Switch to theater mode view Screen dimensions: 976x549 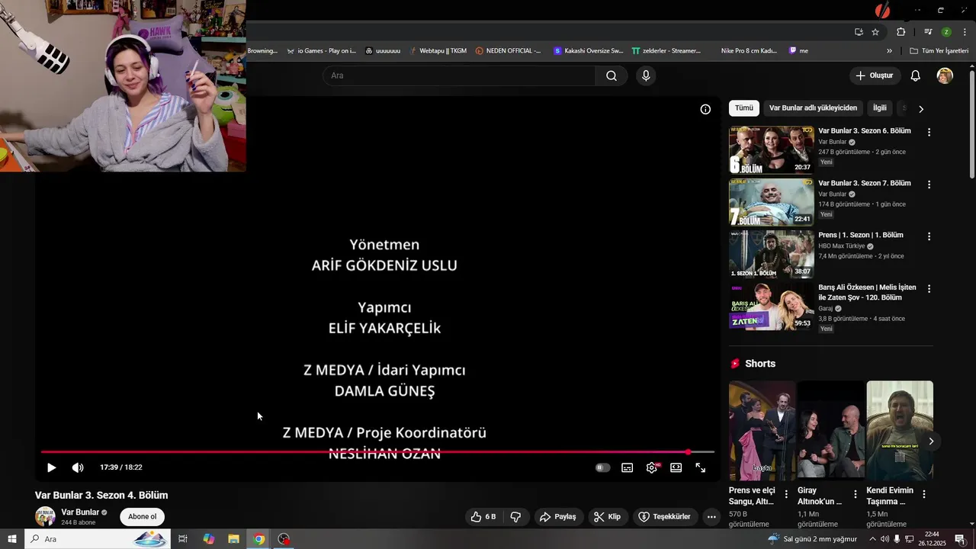[676, 467]
